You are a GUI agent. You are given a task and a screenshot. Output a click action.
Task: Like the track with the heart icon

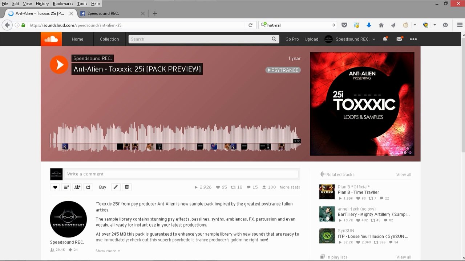[x=55, y=187]
